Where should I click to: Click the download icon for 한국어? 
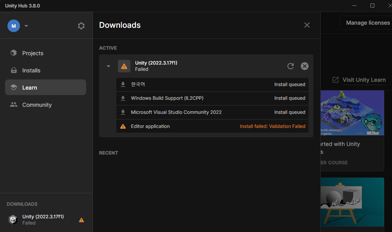point(123,85)
